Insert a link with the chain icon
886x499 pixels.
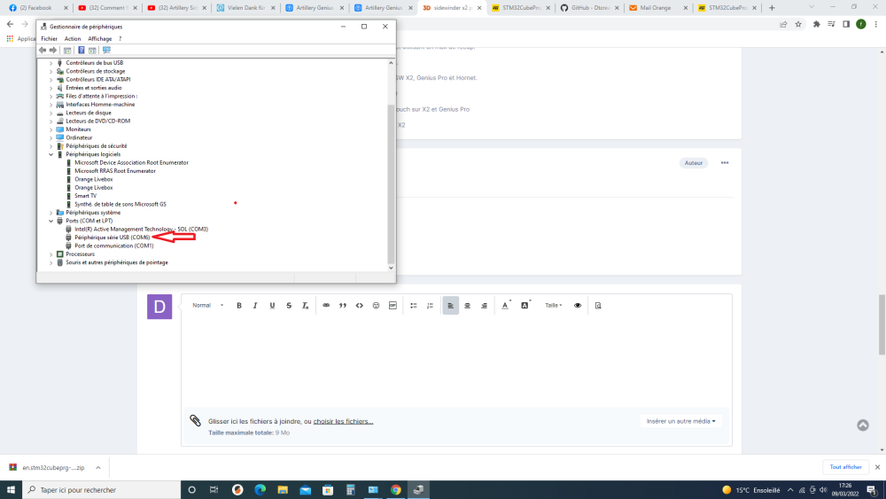click(x=326, y=305)
